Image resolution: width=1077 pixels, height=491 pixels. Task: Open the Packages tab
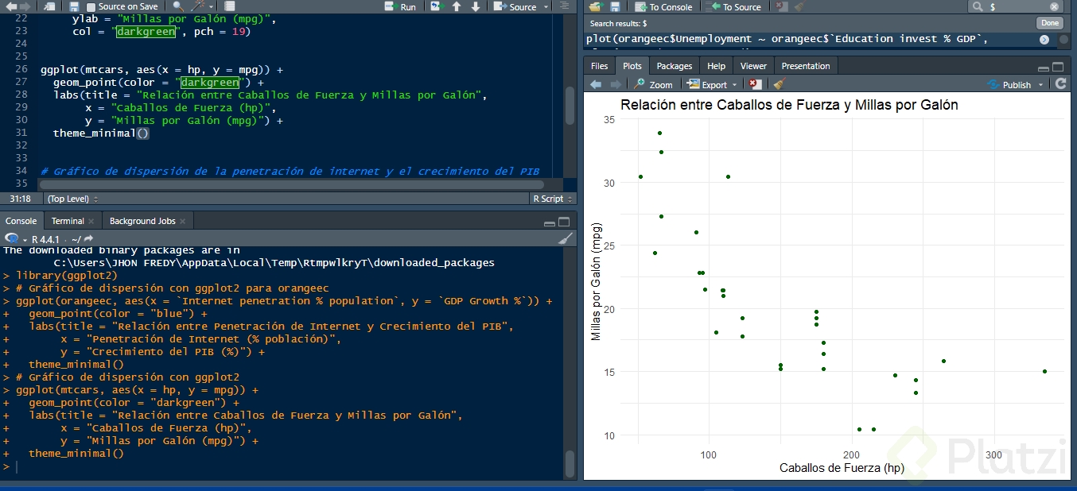click(x=674, y=66)
